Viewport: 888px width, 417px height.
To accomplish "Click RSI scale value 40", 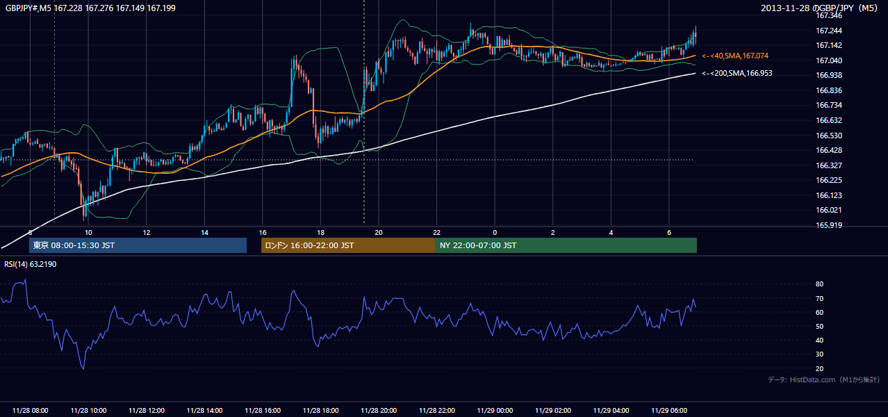I will point(820,340).
